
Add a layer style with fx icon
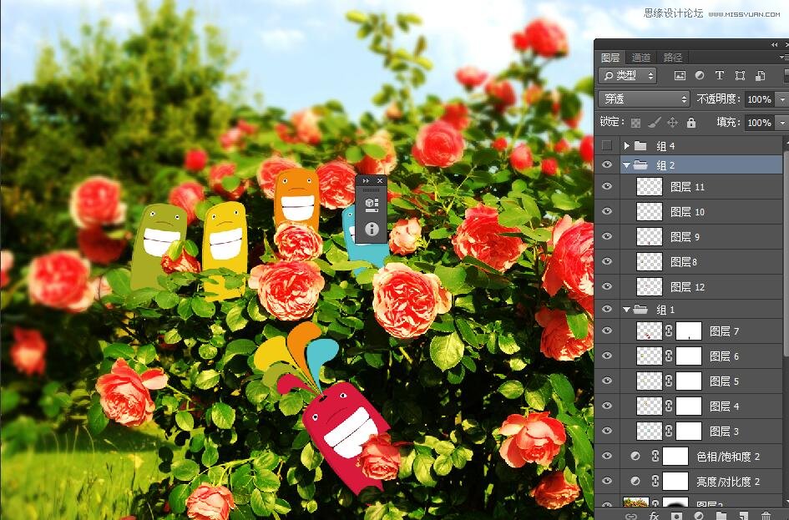[x=654, y=516]
